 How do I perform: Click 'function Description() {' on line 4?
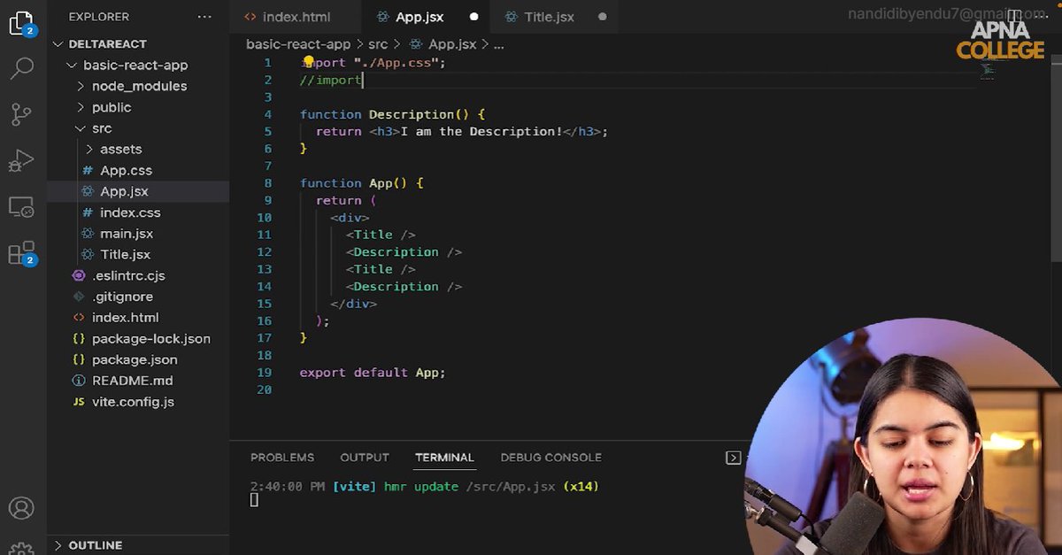coord(393,114)
